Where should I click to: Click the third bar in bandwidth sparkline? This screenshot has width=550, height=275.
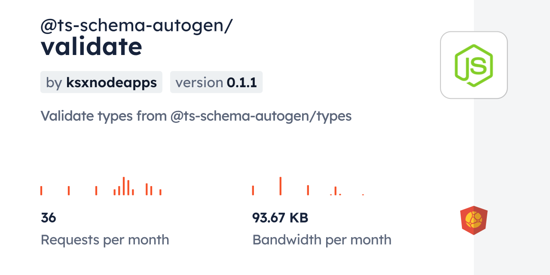(x=308, y=190)
